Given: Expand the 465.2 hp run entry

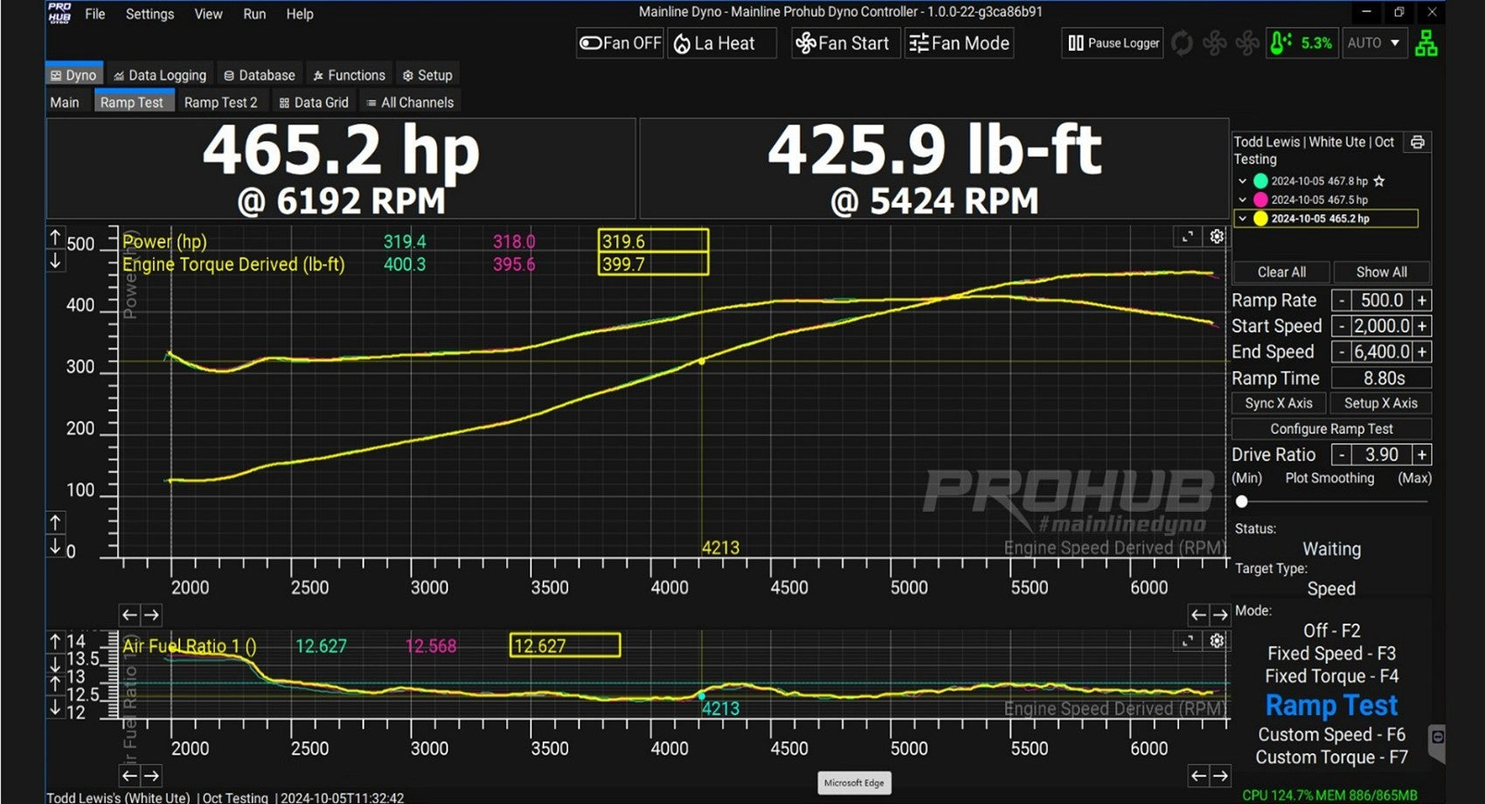Looking at the screenshot, I should tap(1242, 218).
